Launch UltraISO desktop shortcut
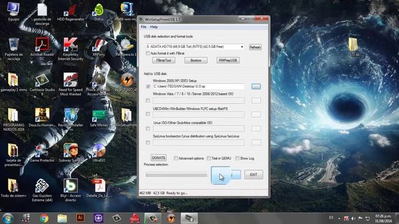 click(99, 153)
